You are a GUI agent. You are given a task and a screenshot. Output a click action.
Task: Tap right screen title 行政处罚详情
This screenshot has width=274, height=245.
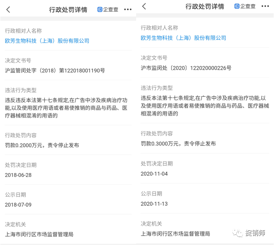coord(205,7)
